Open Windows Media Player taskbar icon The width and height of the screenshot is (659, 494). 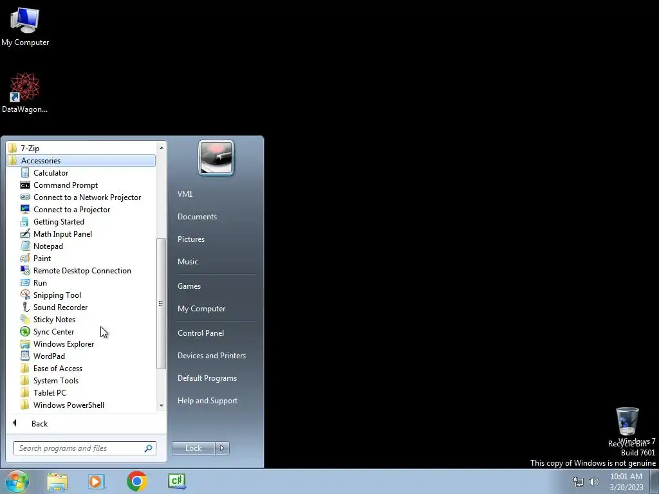click(x=96, y=481)
